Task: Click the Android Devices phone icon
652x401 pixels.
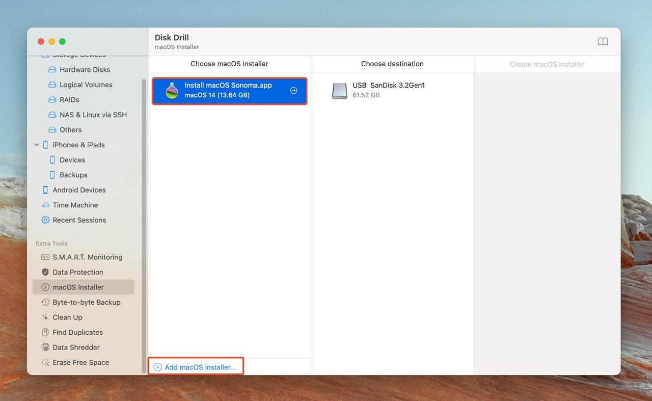Action: click(45, 190)
